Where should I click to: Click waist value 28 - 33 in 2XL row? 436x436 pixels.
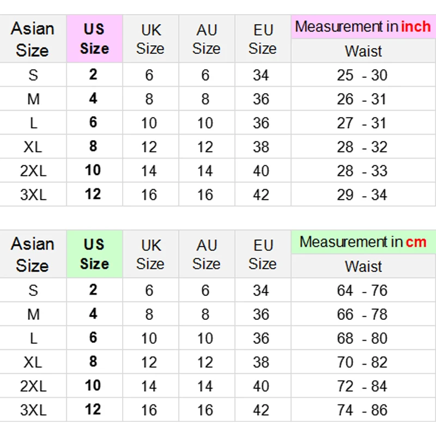(362, 171)
